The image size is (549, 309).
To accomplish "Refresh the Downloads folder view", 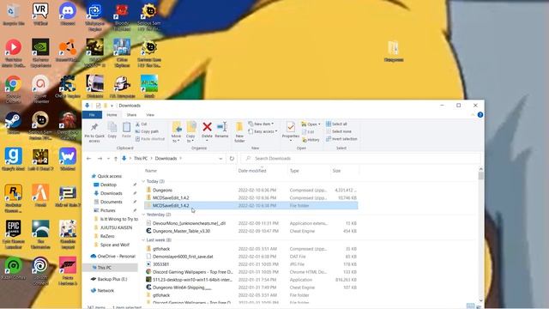I will pyautogui.click(x=232, y=158).
